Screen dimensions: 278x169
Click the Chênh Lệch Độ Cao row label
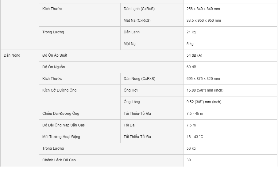(59, 160)
